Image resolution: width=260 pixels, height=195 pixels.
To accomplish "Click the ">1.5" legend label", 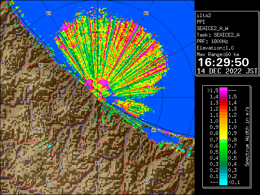I will [x=212, y=91].
